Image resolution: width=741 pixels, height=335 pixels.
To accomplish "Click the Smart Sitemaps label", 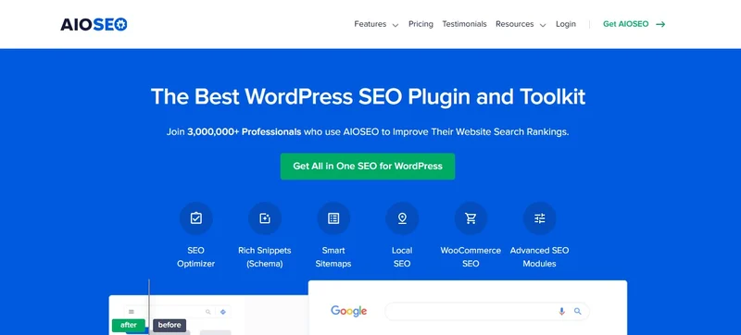I will (333, 257).
